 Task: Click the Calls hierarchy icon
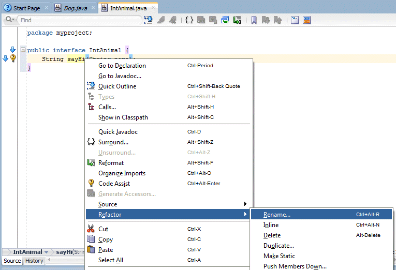(x=91, y=107)
